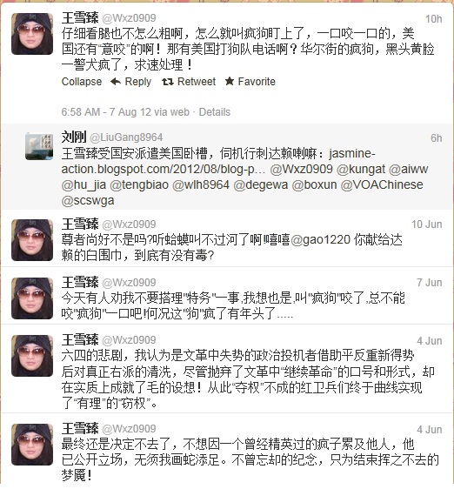Open the @hu_jia mention

click(x=83, y=185)
